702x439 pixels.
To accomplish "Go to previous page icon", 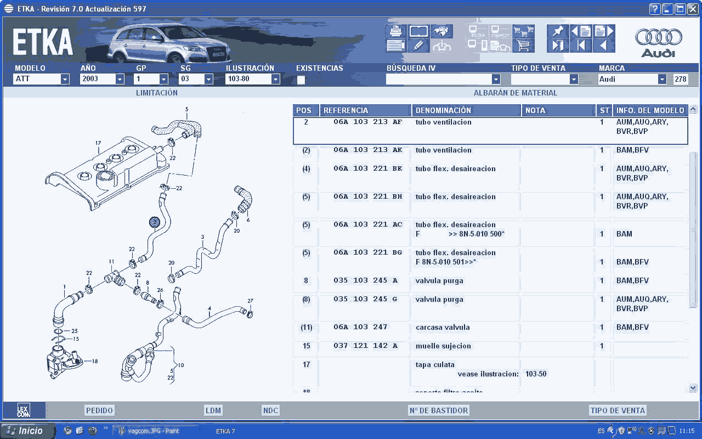I will [581, 31].
